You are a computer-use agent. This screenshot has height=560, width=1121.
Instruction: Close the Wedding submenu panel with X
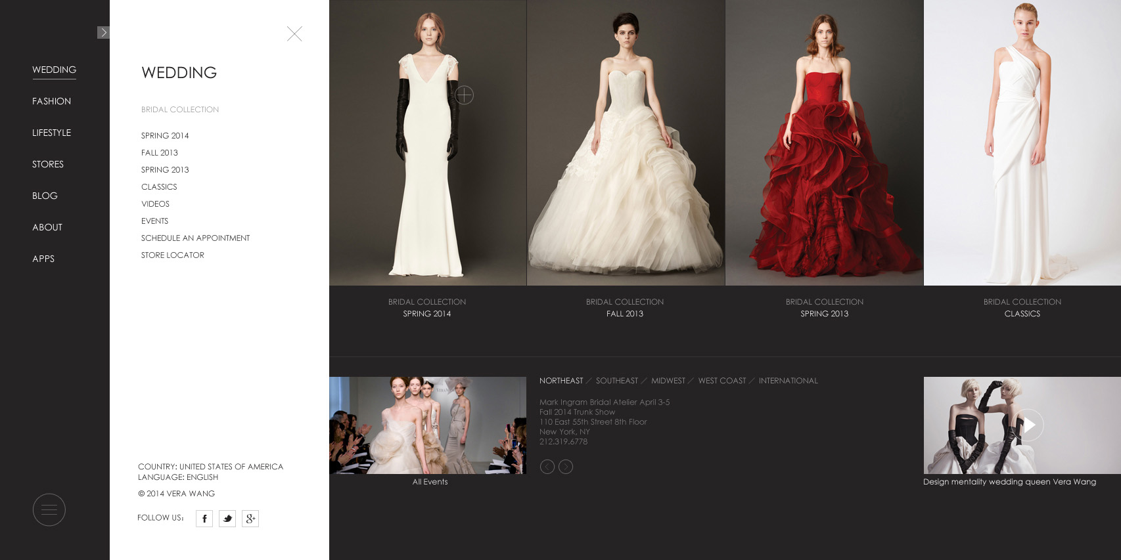(294, 33)
